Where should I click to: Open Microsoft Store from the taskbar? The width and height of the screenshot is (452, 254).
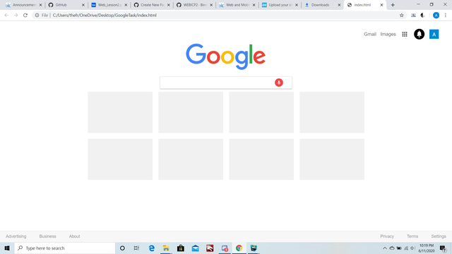tap(181, 248)
